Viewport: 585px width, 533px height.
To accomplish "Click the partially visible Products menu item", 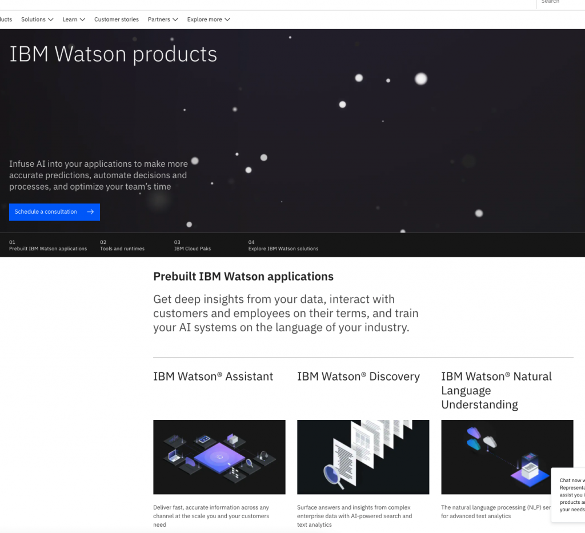I will point(6,19).
